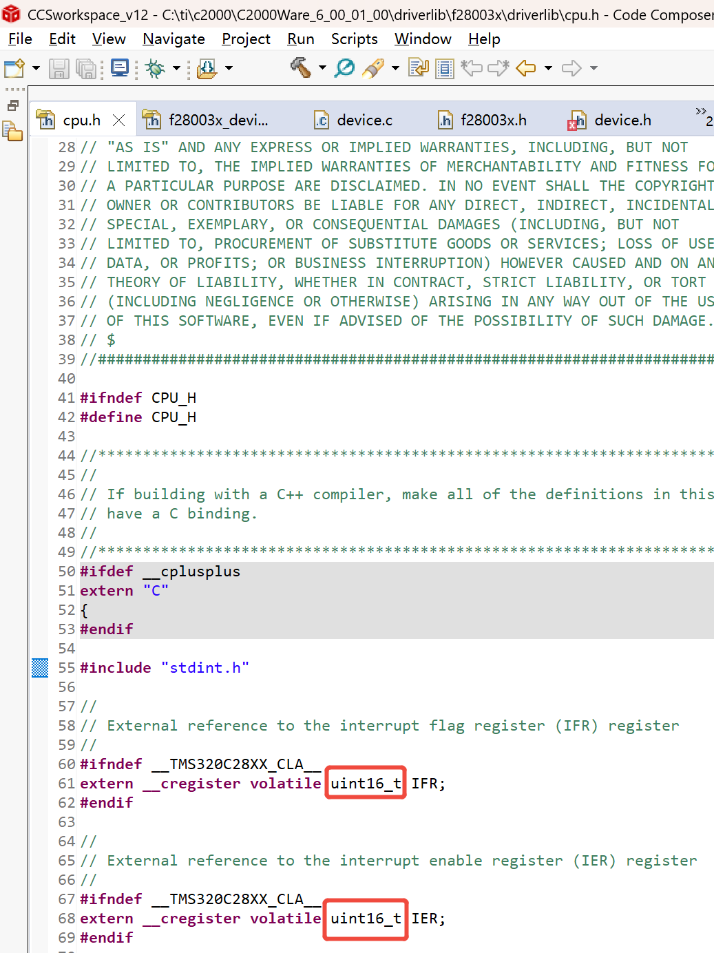Click '#endif' on line 62
The height and width of the screenshot is (953, 714).
[107, 803]
